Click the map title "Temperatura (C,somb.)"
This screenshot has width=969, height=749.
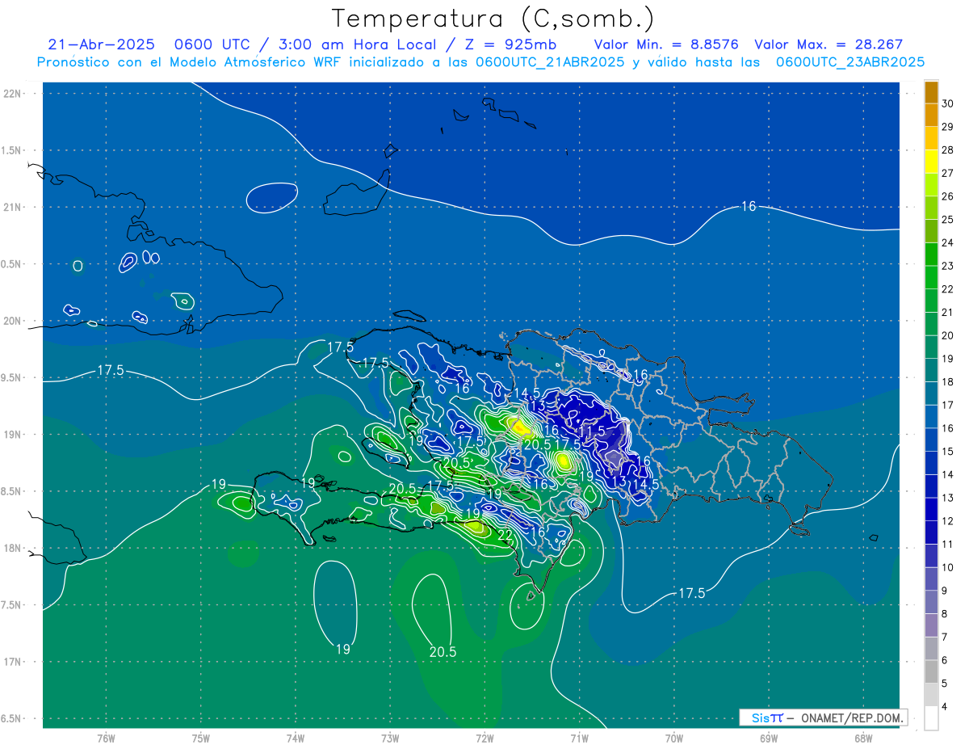click(492, 19)
